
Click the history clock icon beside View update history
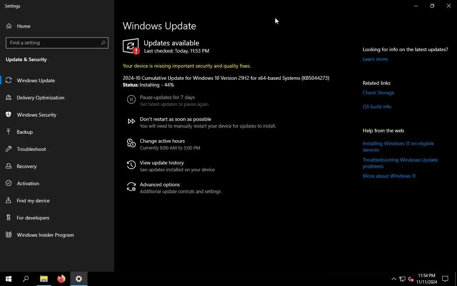(131, 165)
